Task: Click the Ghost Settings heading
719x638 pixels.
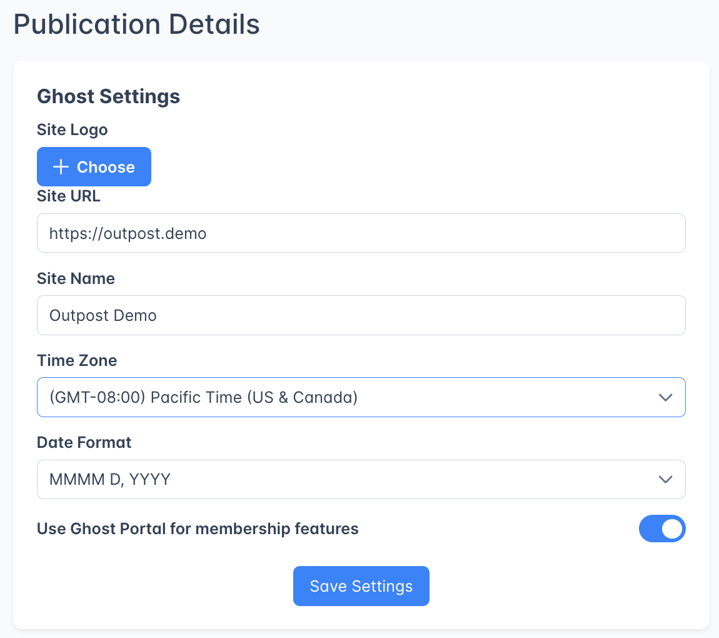Action: tap(108, 96)
